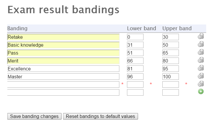The width and height of the screenshot is (221, 125).
Task: Remove the Merit banding row
Action: (201, 60)
